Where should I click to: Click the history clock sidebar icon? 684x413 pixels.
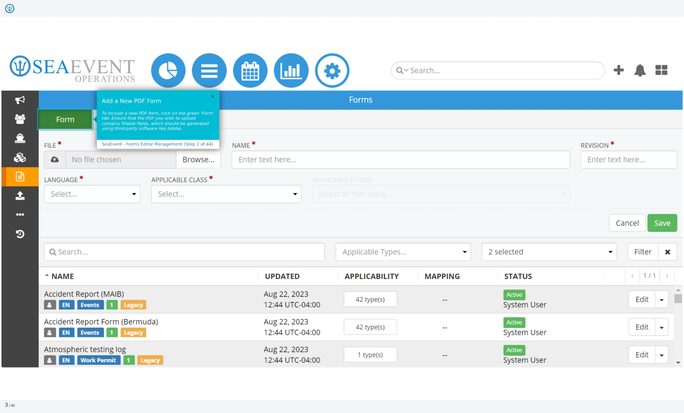[x=20, y=234]
